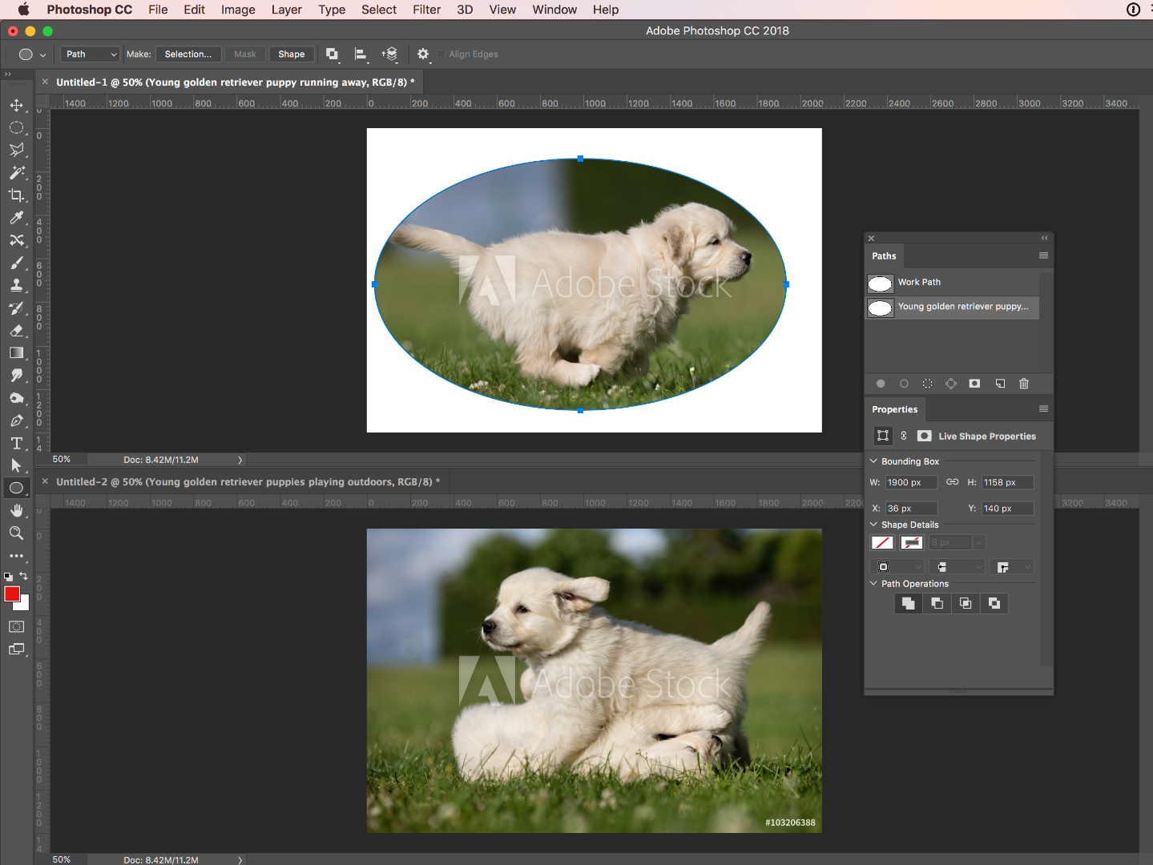This screenshot has height=865, width=1153.
Task: Open the Image menu
Action: [x=238, y=10]
